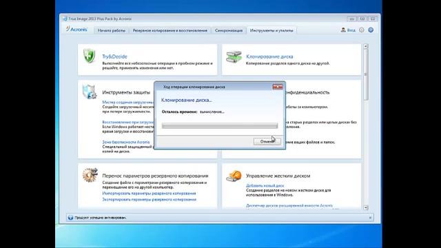Click the Управление жестким диском icon

point(234,176)
